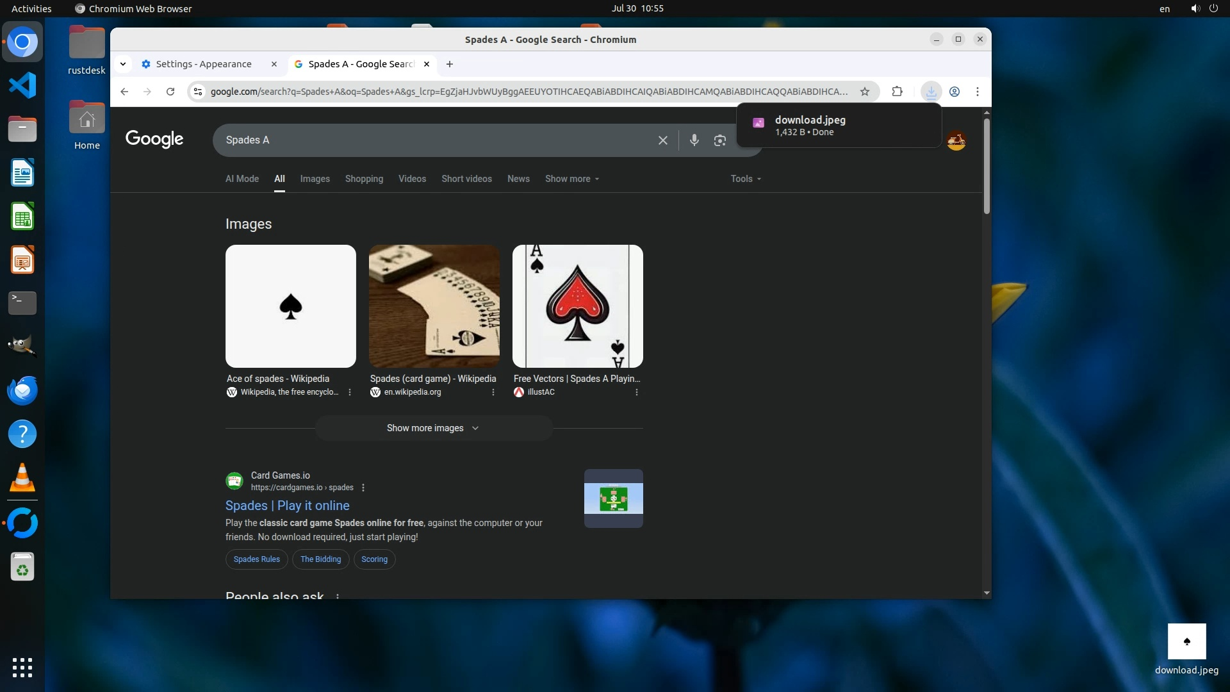The image size is (1230, 692).
Task: Open Ace of spades Wikipedia thumbnail
Action: click(x=291, y=306)
